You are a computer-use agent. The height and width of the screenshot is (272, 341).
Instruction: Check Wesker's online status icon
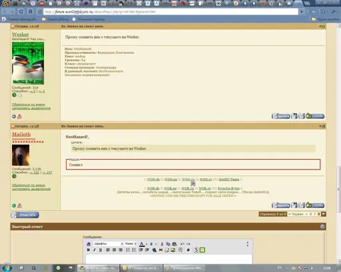(14, 116)
